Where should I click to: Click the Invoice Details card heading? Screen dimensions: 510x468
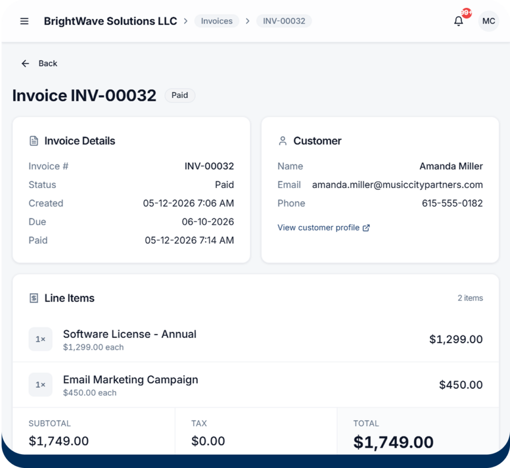click(x=80, y=141)
